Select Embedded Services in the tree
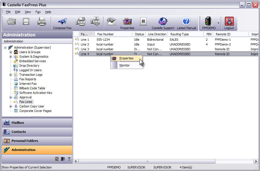Screen dimensions: 260x171 point(32,61)
